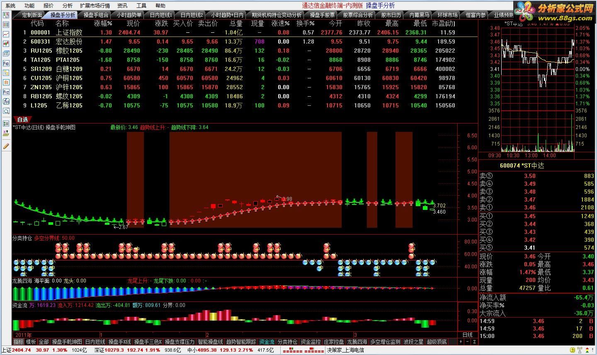Click the minus button beside indicator tabs
597x355 pixels.
[467, 342]
